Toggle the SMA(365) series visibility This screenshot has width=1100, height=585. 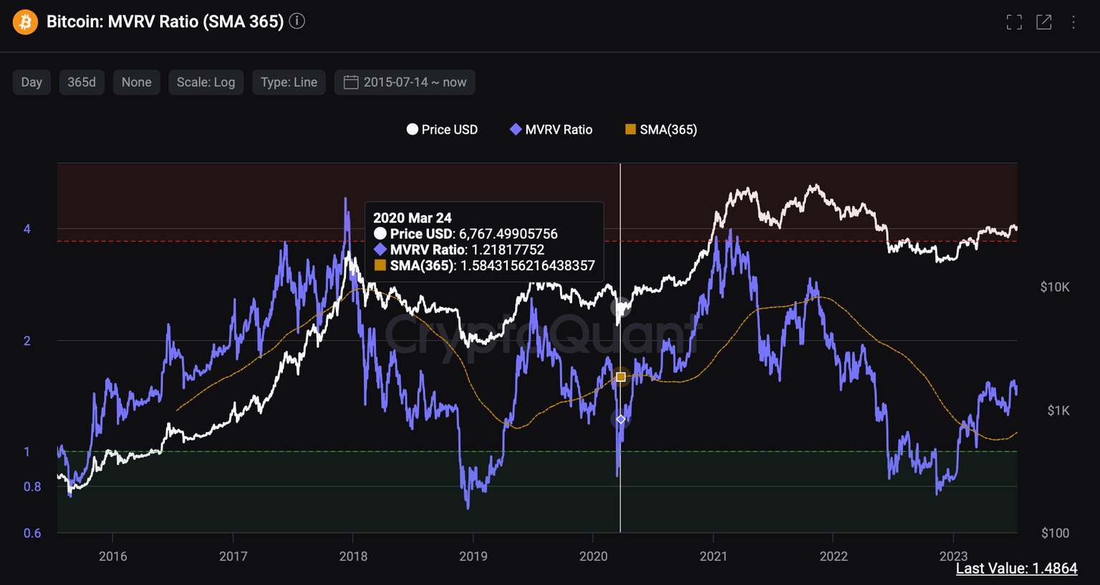tap(660, 129)
